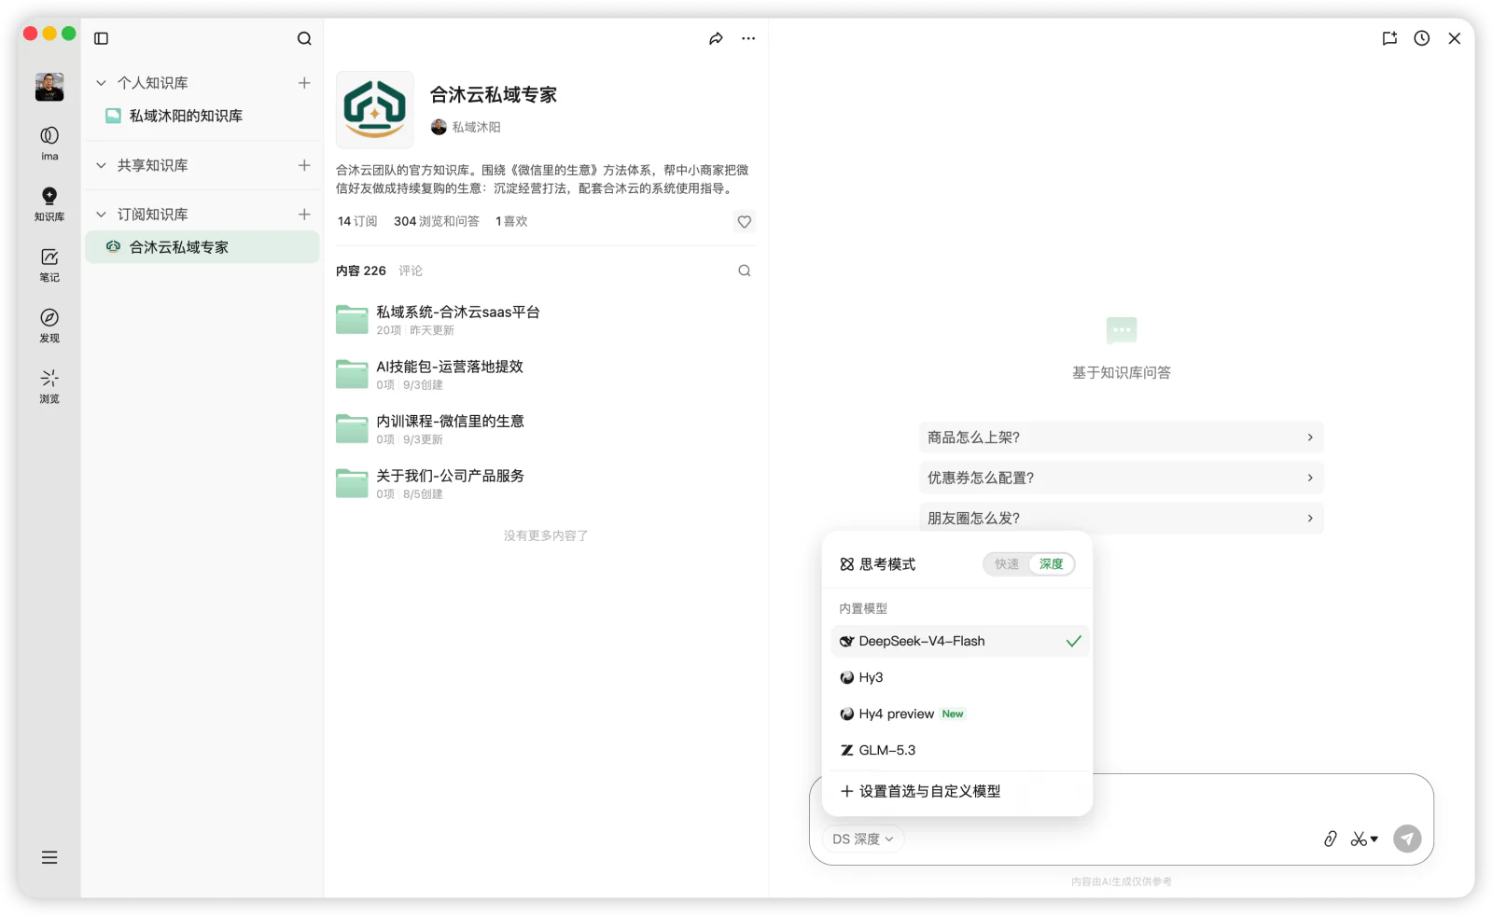Viewport: 1493px width, 916px height.
Task: Attach a file with paperclip icon
Action: coord(1331,839)
